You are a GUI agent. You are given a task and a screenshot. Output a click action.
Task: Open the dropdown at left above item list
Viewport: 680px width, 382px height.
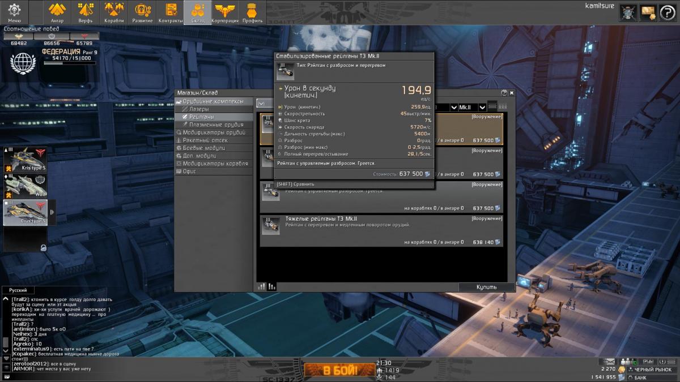pyautogui.click(x=261, y=103)
